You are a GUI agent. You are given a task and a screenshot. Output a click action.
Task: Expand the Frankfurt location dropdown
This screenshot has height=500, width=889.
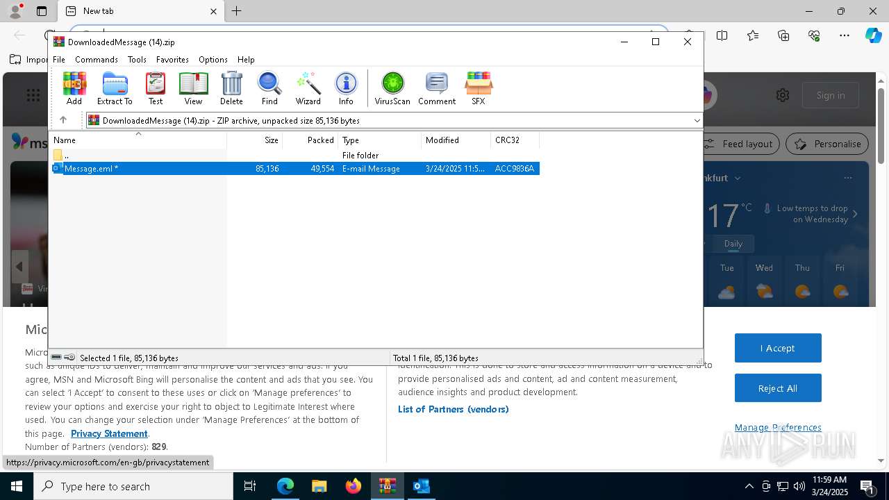(x=738, y=178)
